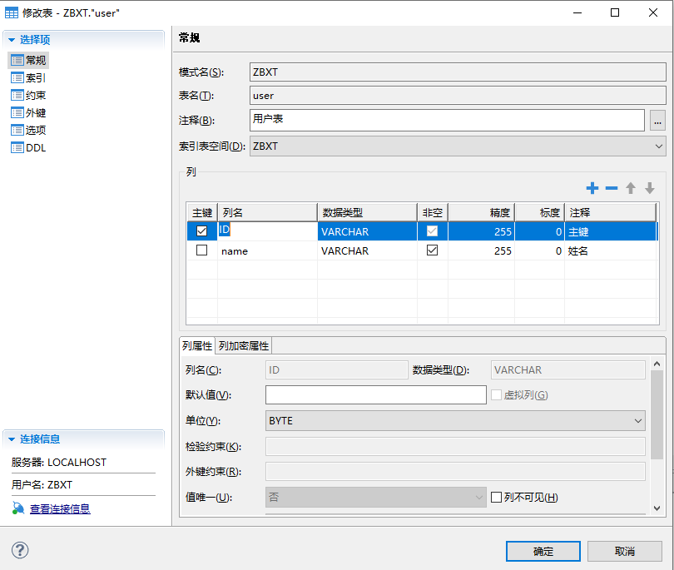This screenshot has width=674, height=570.
Task: Click the 索引 page icon in sidebar
Action: pyautogui.click(x=17, y=78)
